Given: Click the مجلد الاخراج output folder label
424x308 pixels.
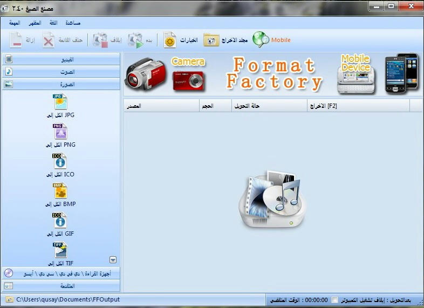Looking at the screenshot, I should pyautogui.click(x=235, y=40).
